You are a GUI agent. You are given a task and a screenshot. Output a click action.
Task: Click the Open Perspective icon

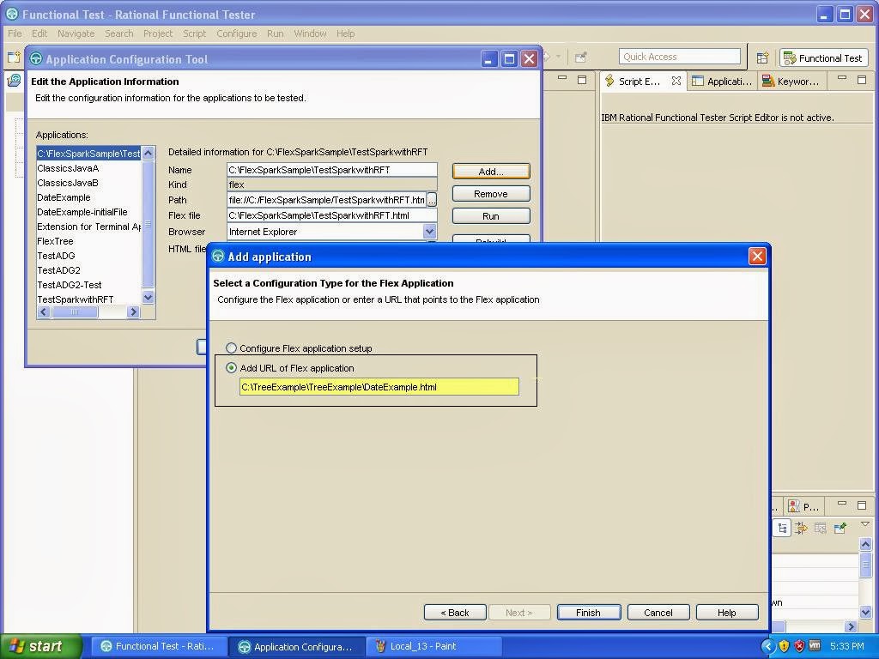(x=762, y=57)
